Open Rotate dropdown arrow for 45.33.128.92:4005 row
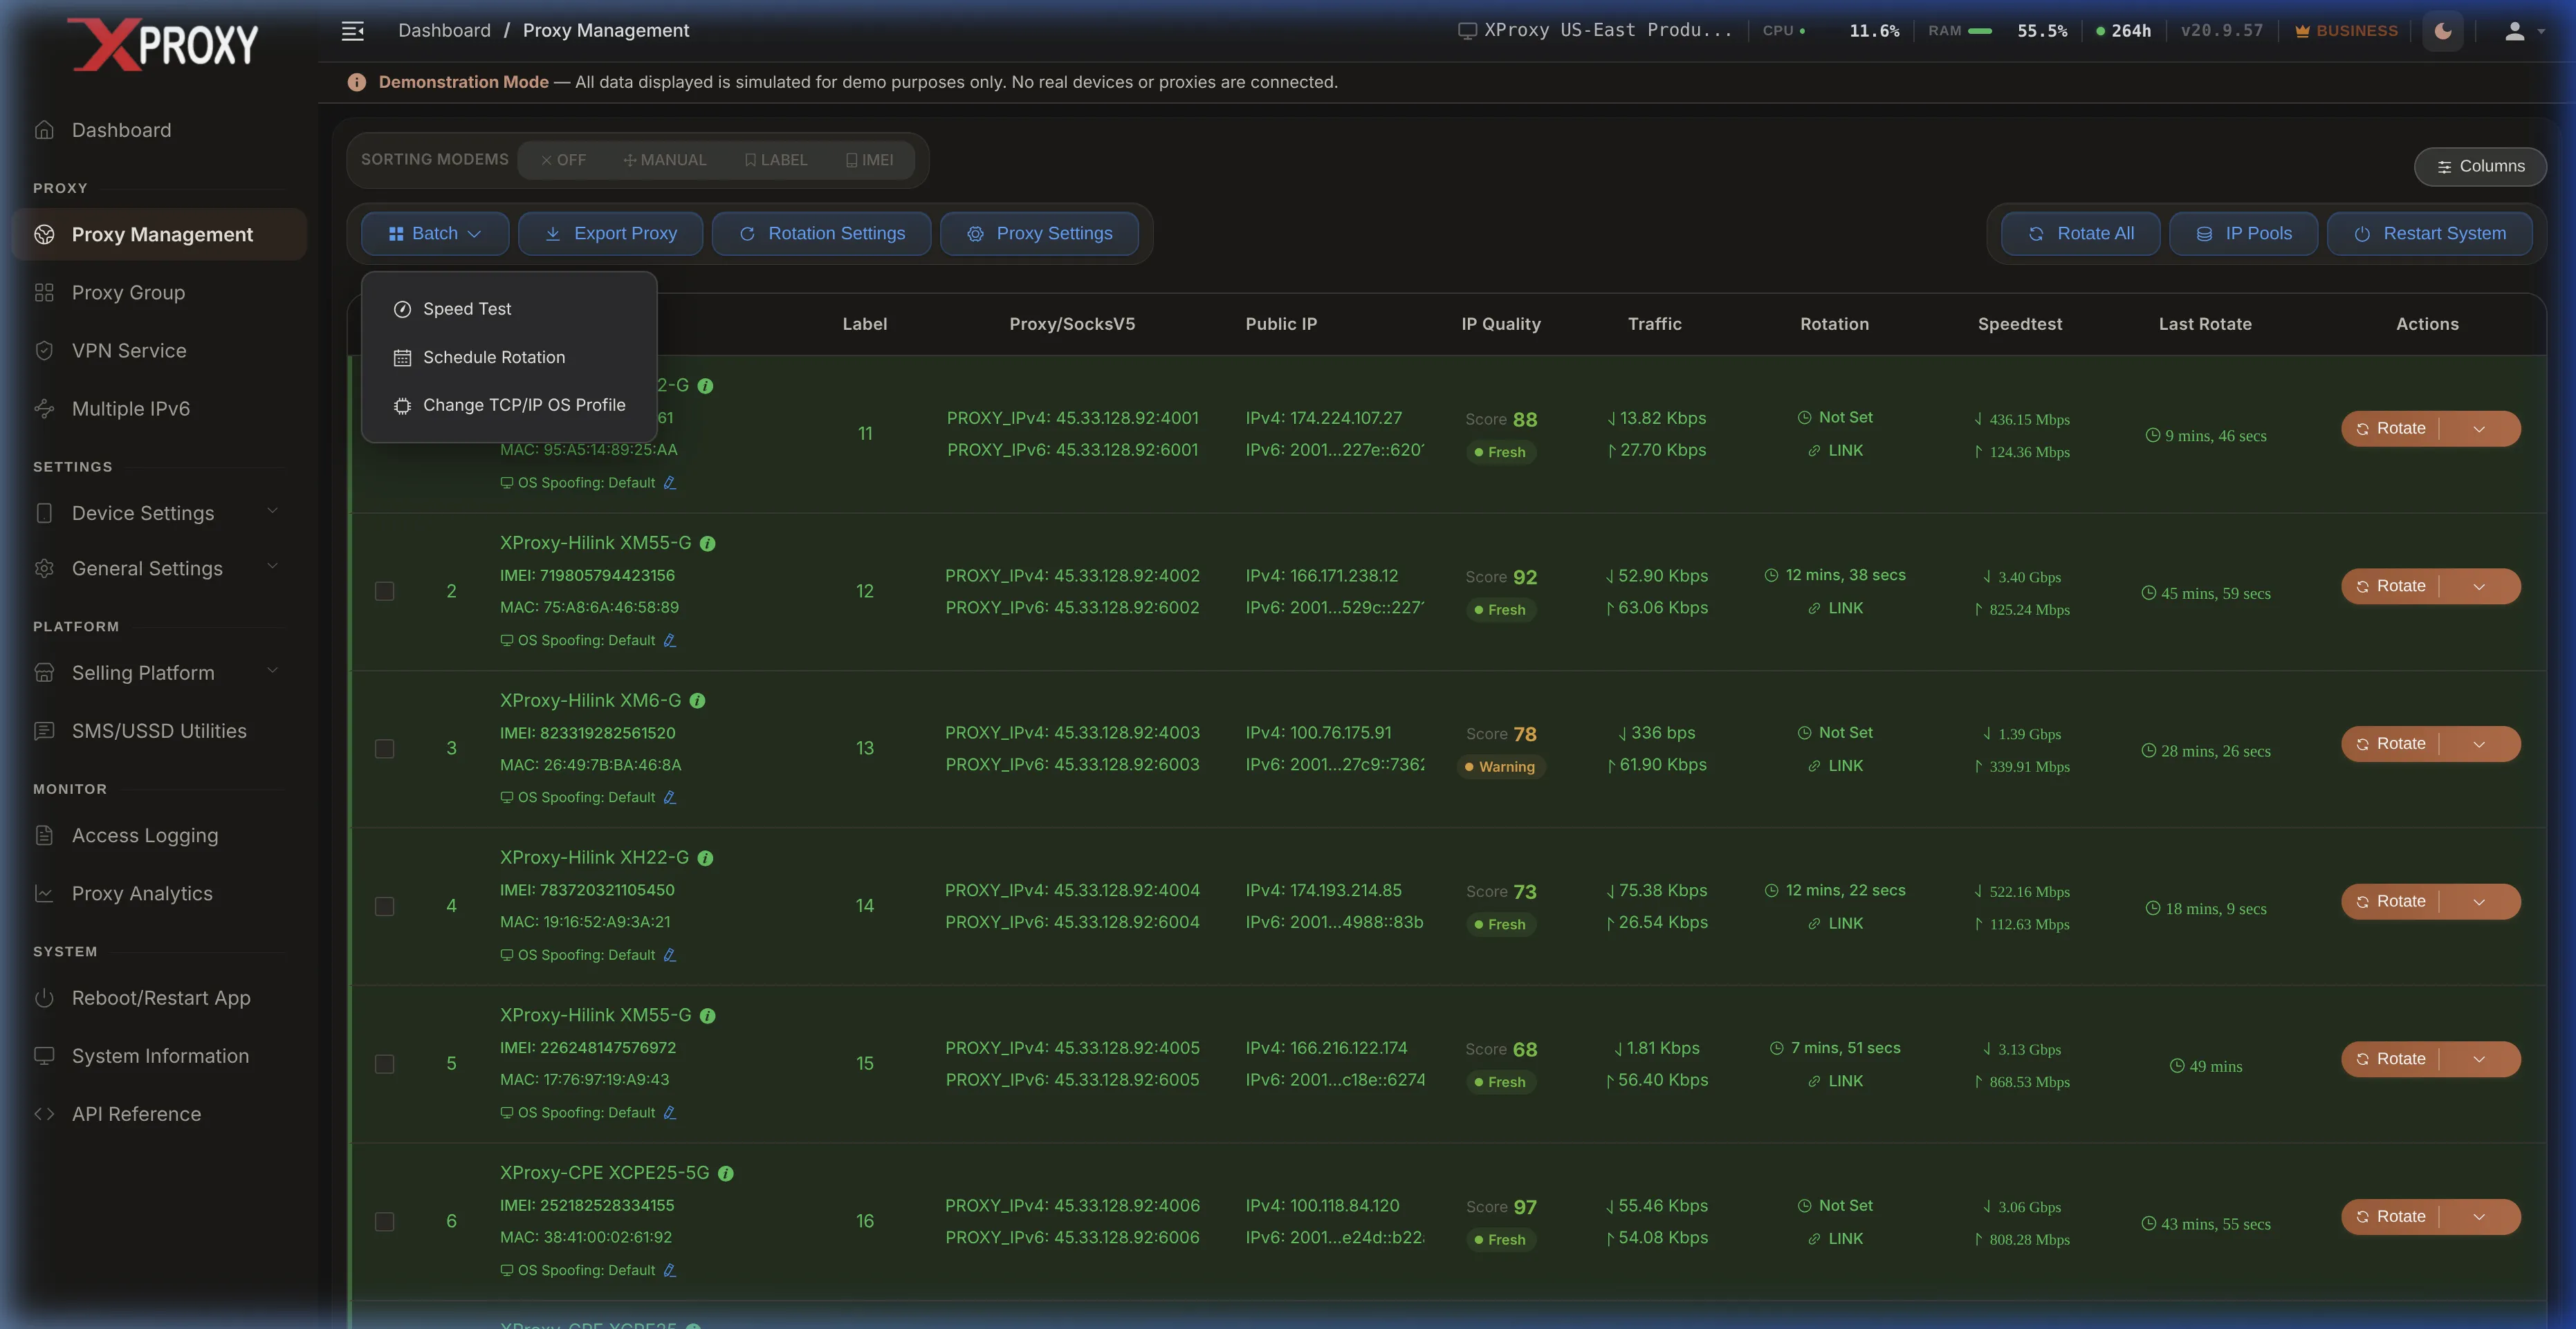Image resolution: width=2576 pixels, height=1329 pixels. [x=2480, y=1059]
